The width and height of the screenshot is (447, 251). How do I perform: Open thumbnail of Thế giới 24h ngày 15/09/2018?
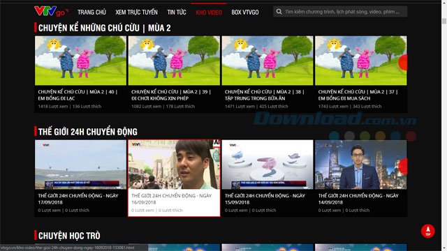268,165
